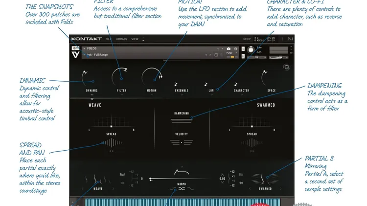This screenshot has height=206, width=367.
Task: Expand the chevron under ENSEMBLE
Action: (x=182, y=94)
